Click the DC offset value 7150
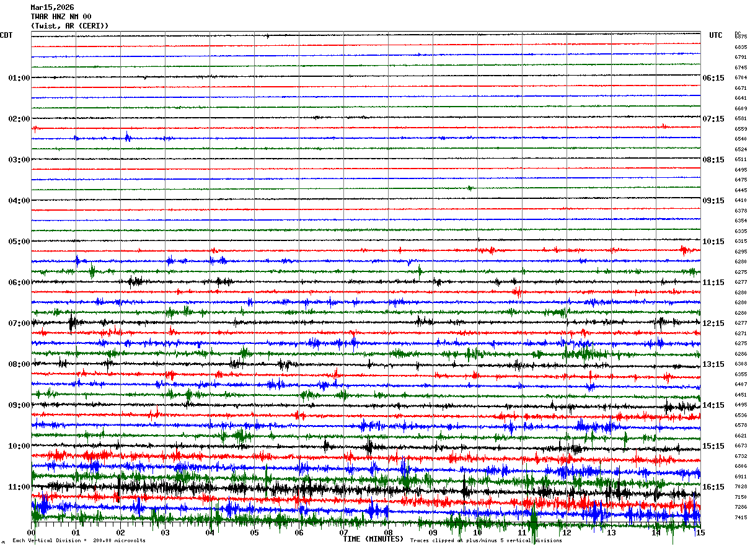Viewport: 750px width, 549px height. coord(741,498)
